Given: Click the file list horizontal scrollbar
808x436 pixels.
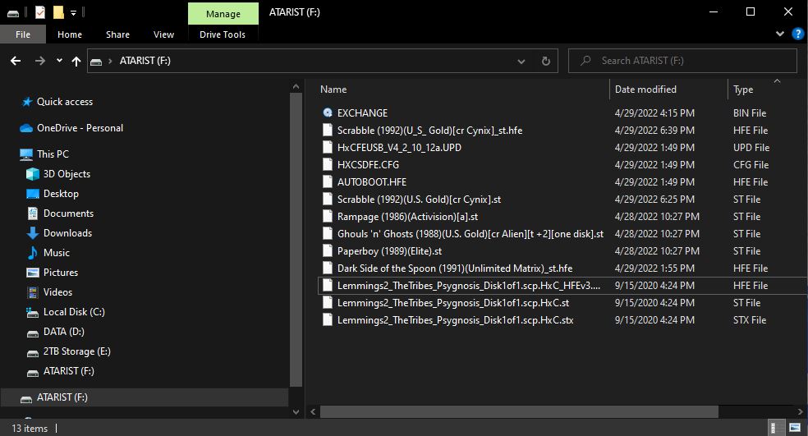Looking at the screenshot, I should point(519,412).
